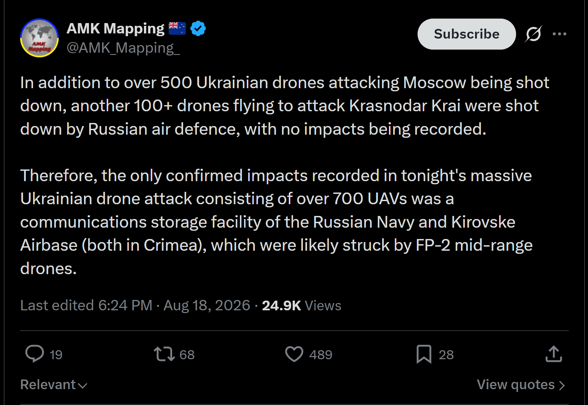Viewport: 588px width, 405px height.
Task: Open edit history via Last edited
Action: click(x=86, y=305)
